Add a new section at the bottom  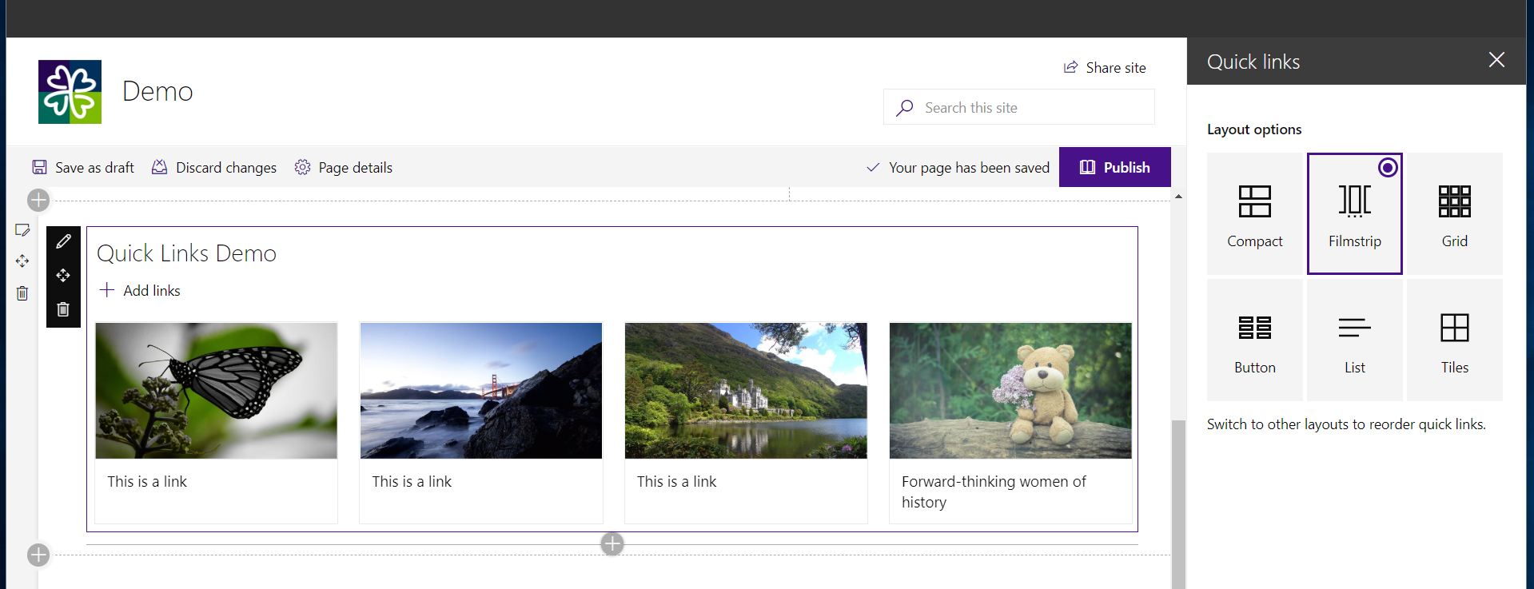coord(38,555)
